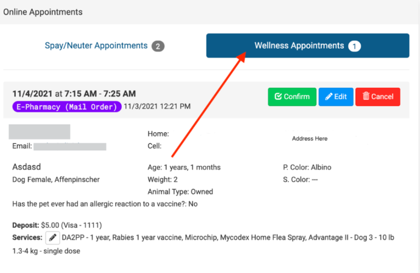Click the count badge on Spay/Neuter tab

click(158, 46)
